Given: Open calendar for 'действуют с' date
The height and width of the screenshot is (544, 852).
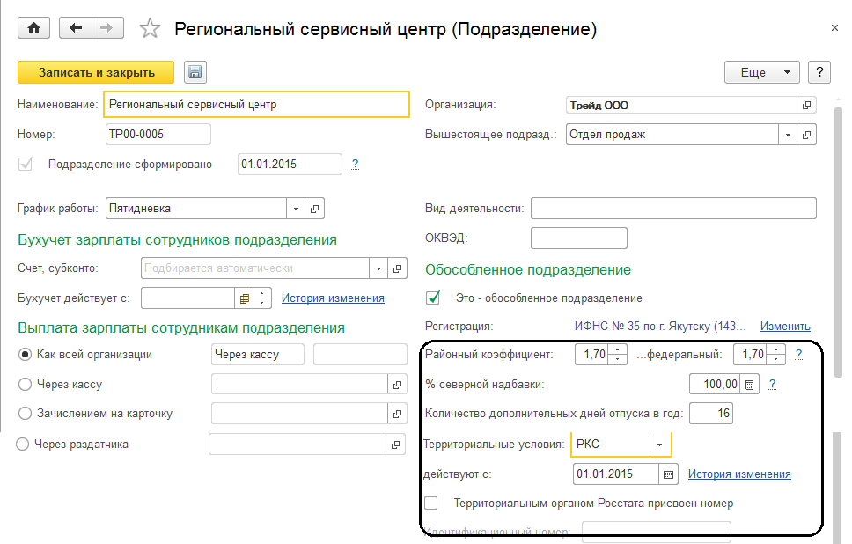Looking at the screenshot, I should pyautogui.click(x=669, y=474).
